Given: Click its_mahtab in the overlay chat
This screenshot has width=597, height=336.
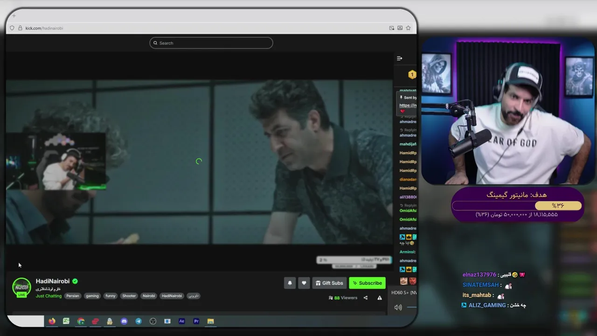Looking at the screenshot, I should [x=477, y=295].
